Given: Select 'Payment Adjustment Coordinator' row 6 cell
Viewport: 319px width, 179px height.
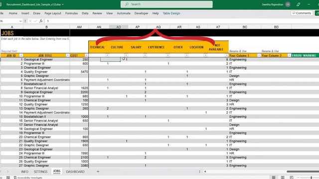Looking at the screenshot, I should (x=46, y=80).
